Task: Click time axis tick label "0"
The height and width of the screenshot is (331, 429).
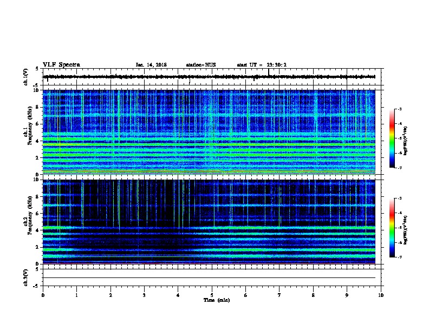Action: click(43, 295)
